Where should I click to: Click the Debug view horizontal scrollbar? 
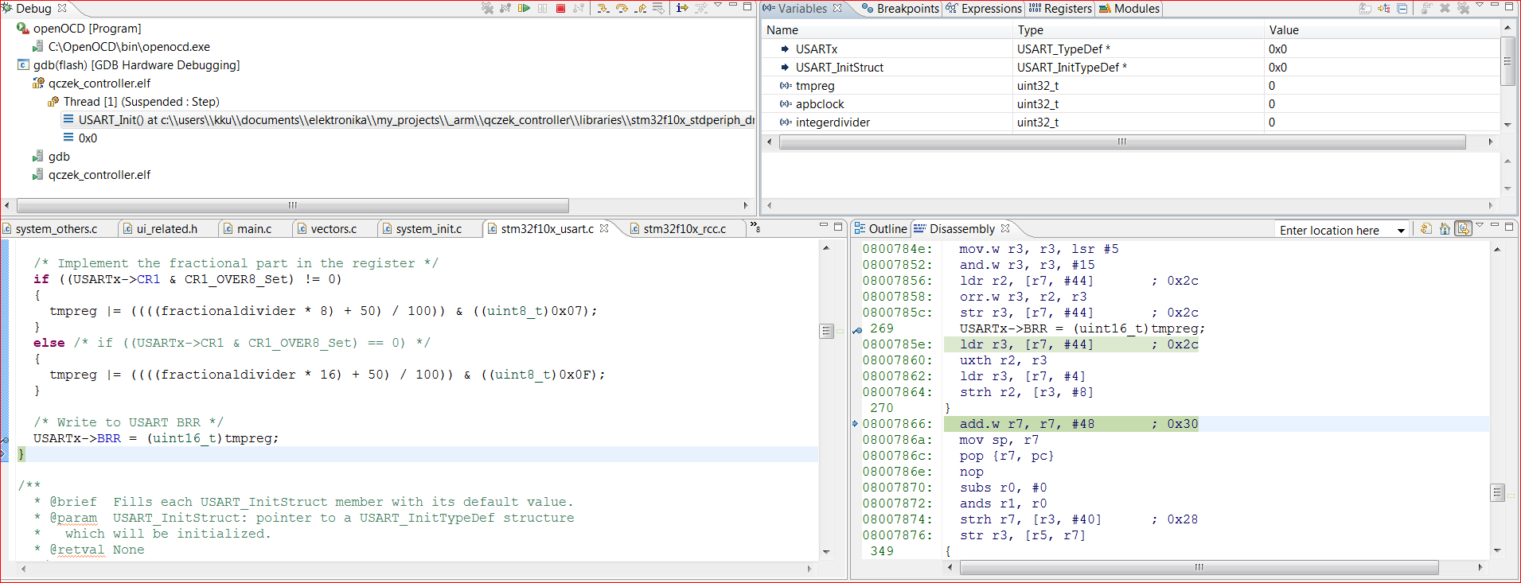293,205
